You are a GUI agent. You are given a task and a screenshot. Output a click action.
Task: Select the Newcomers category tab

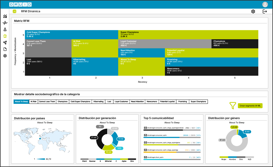pos(152,102)
